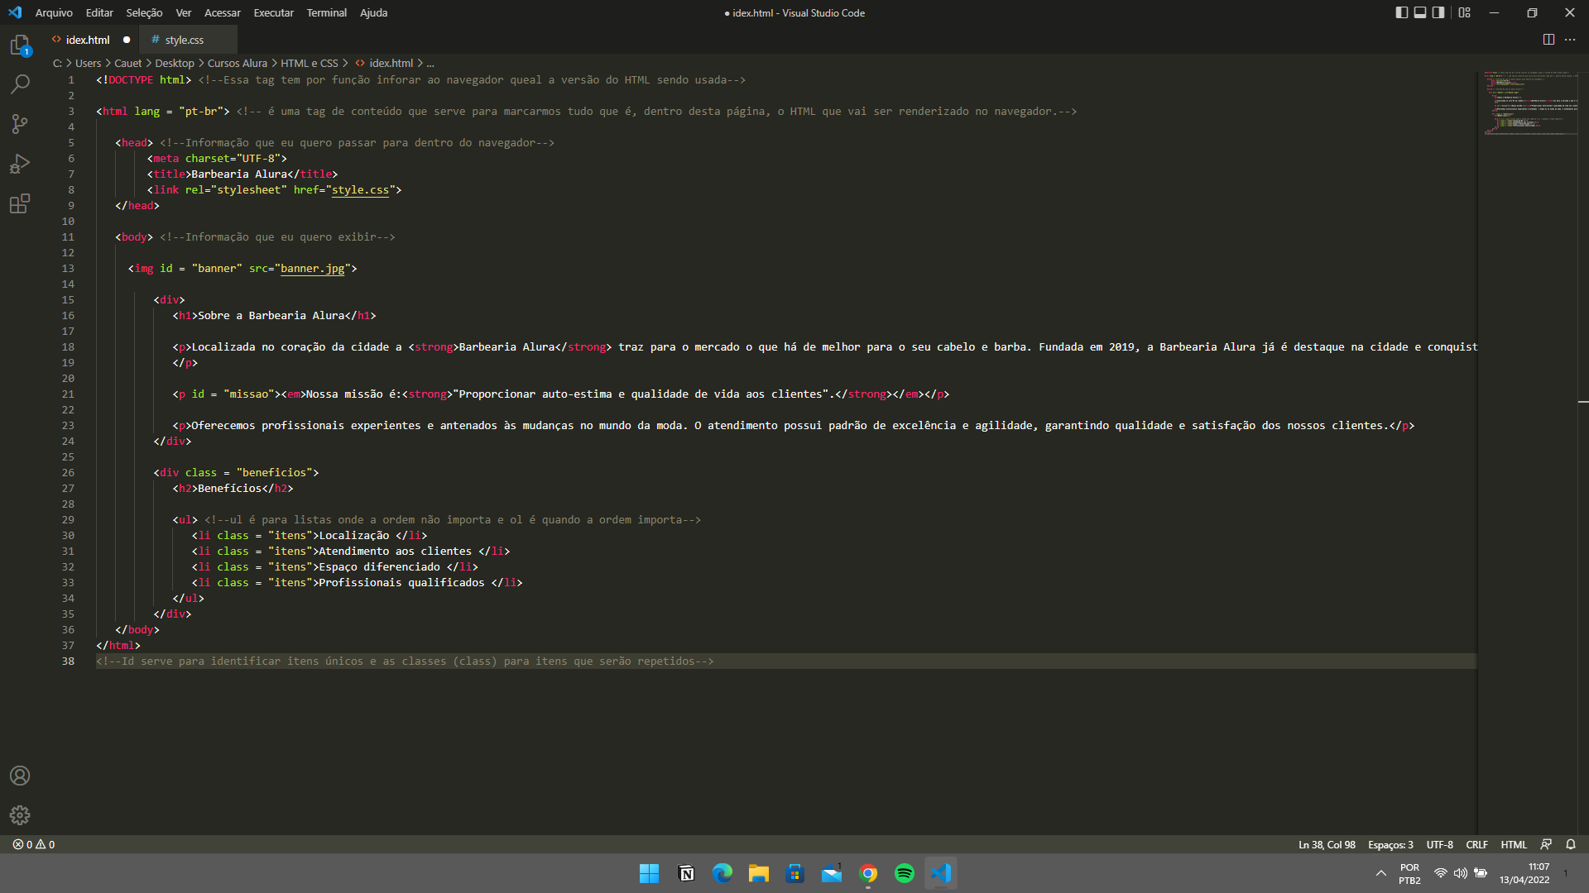Expand the Users breadcrumb segment
1589x893 pixels.
pyautogui.click(x=89, y=63)
